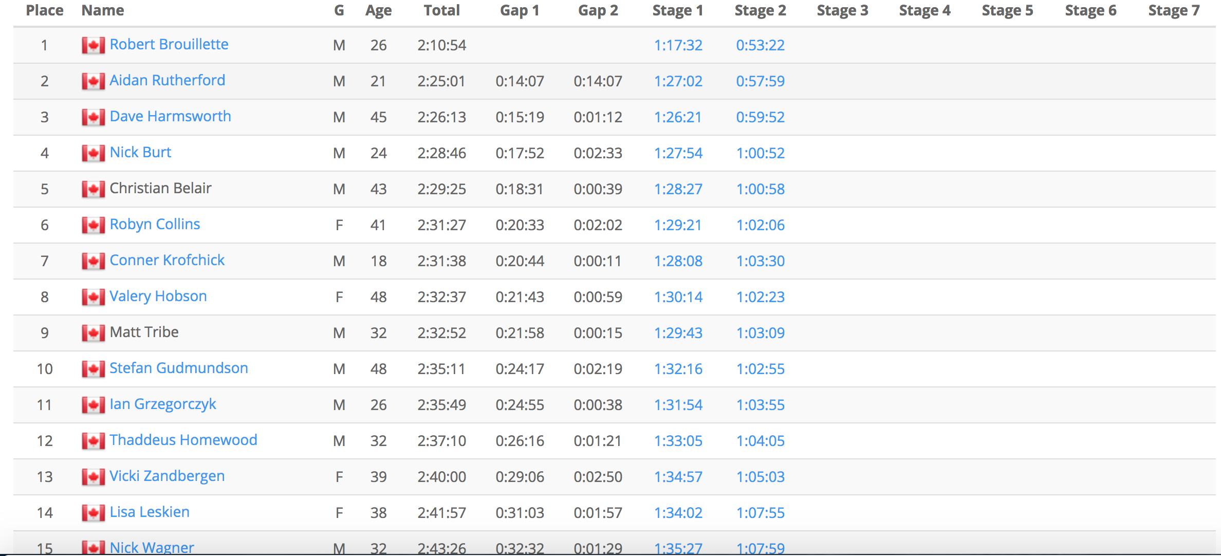Click flag icon beside Matt Tribe

[93, 333]
